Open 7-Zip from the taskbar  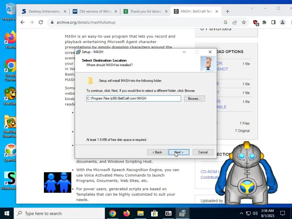pyautogui.click(x=168, y=213)
